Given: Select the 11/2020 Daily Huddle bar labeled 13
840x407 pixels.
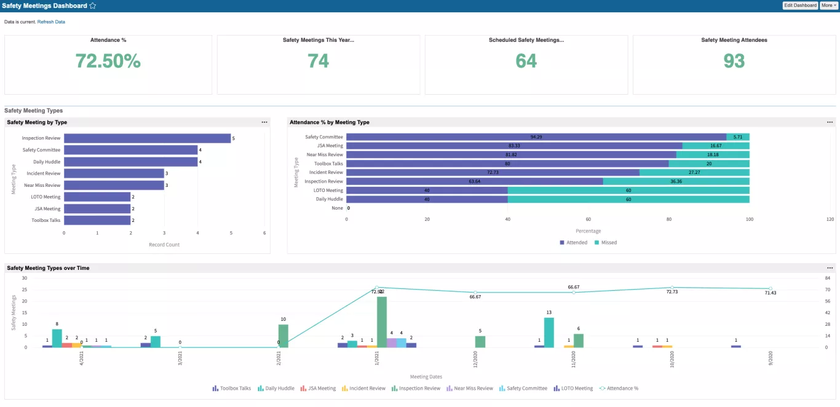Looking at the screenshot, I should pyautogui.click(x=549, y=333).
